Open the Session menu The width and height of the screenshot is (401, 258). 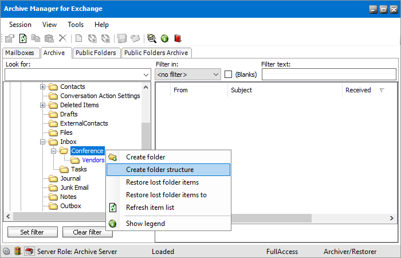[x=20, y=25]
